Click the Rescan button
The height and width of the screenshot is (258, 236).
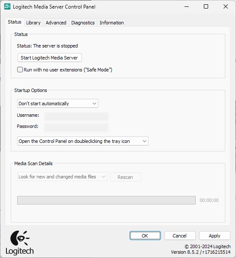coord(125,177)
